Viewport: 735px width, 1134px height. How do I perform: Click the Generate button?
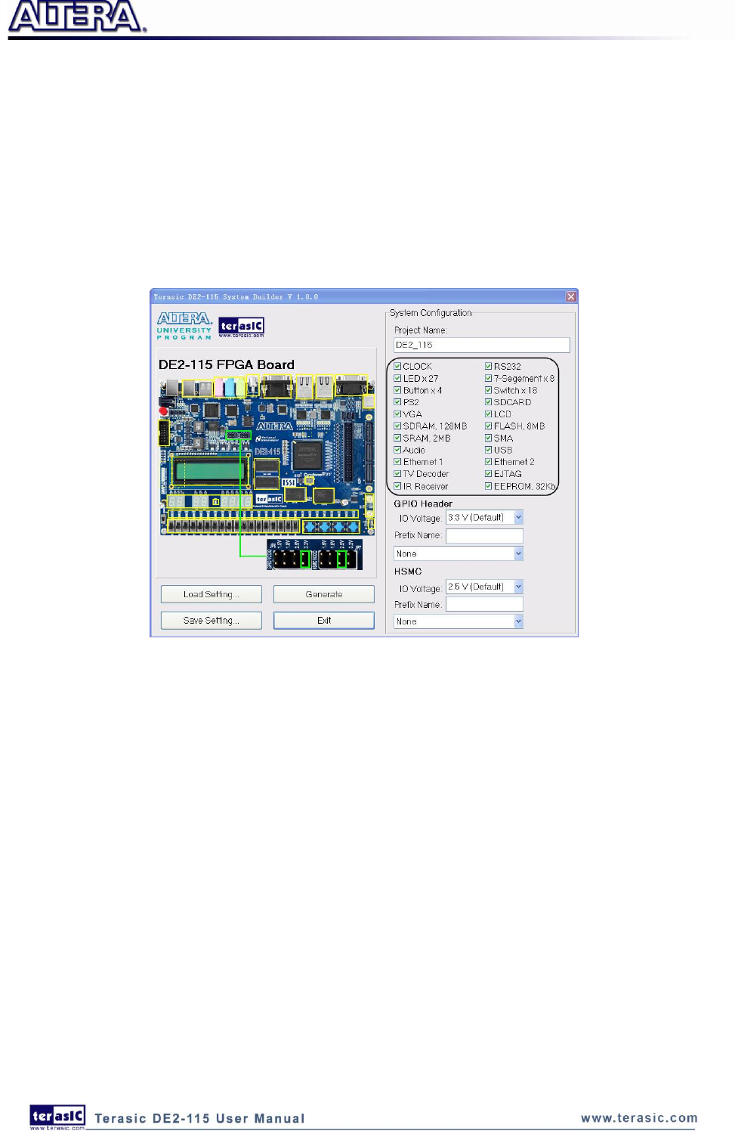coord(324,594)
